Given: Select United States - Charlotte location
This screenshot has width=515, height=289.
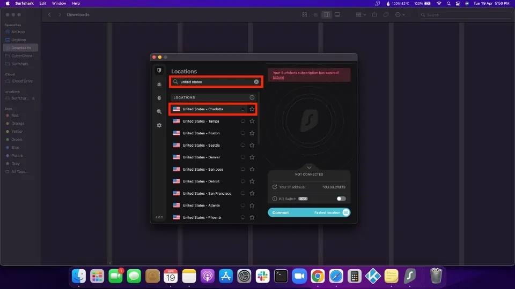Looking at the screenshot, I should coord(213,109).
